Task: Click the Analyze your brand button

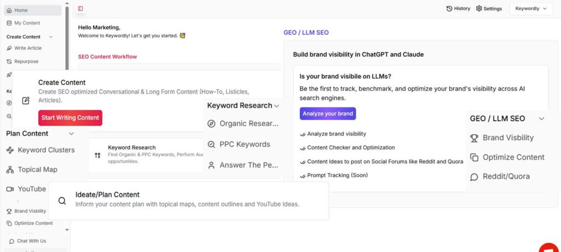Action: click(x=328, y=114)
